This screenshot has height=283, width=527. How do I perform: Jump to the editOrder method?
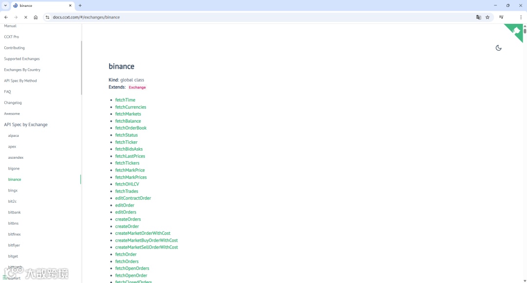[x=125, y=205]
